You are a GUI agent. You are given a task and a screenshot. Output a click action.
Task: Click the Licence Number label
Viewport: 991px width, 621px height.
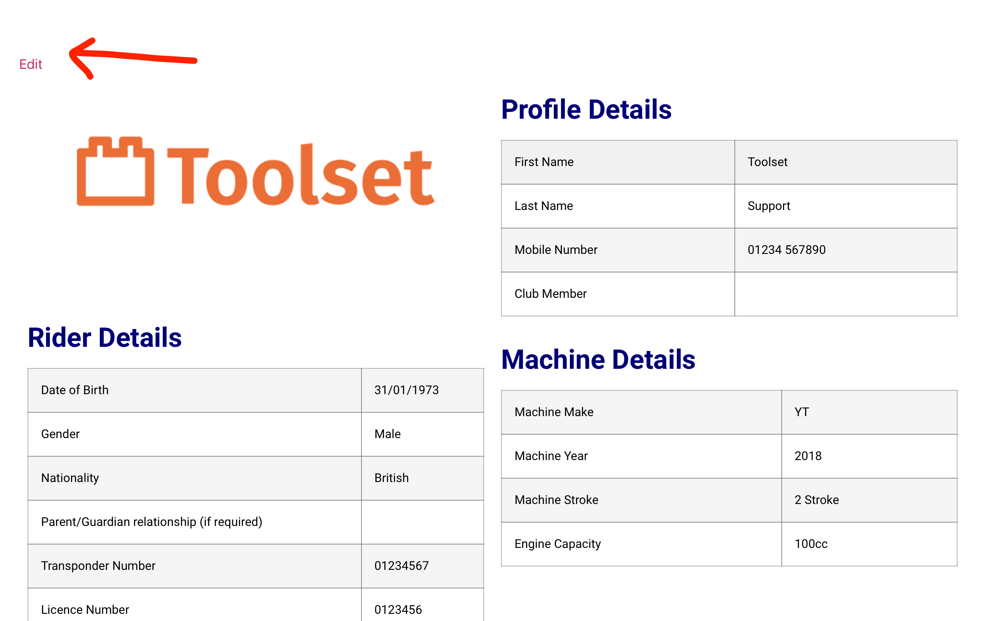point(85,610)
